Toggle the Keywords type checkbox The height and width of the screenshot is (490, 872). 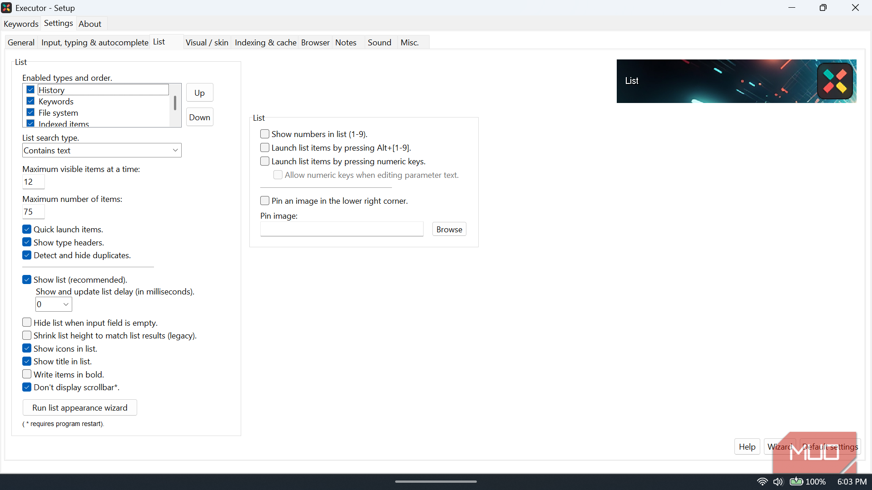30,101
